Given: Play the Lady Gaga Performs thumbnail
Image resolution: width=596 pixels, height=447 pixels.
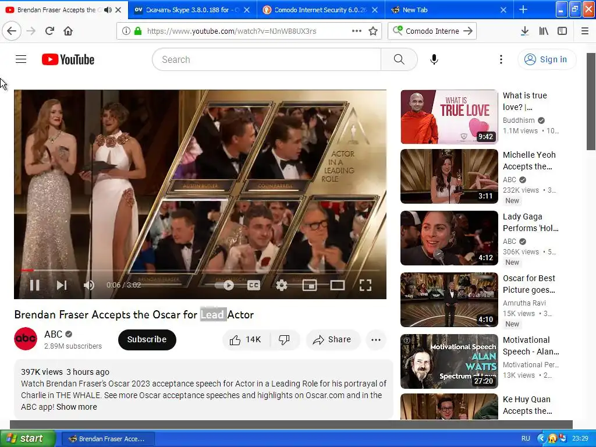Looking at the screenshot, I should point(449,238).
